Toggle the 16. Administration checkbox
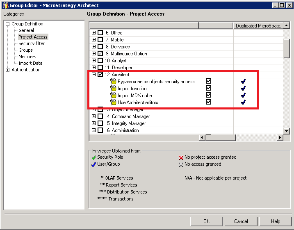294x230 pixels. pyautogui.click(x=100, y=130)
